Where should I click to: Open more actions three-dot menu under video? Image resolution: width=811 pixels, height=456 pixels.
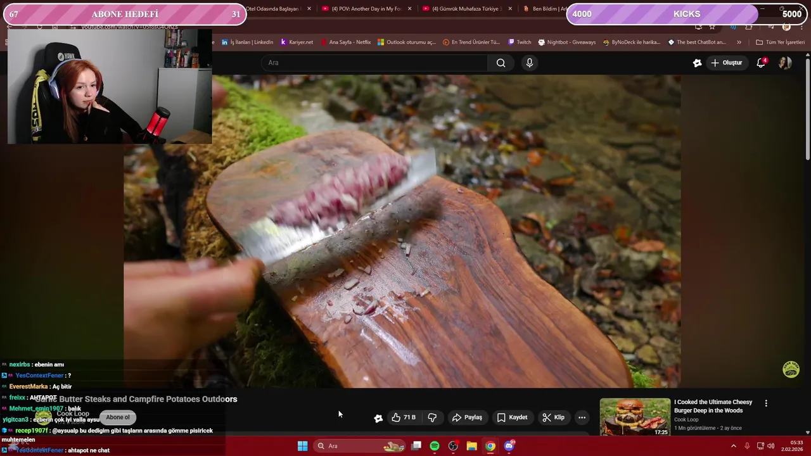coord(582,417)
